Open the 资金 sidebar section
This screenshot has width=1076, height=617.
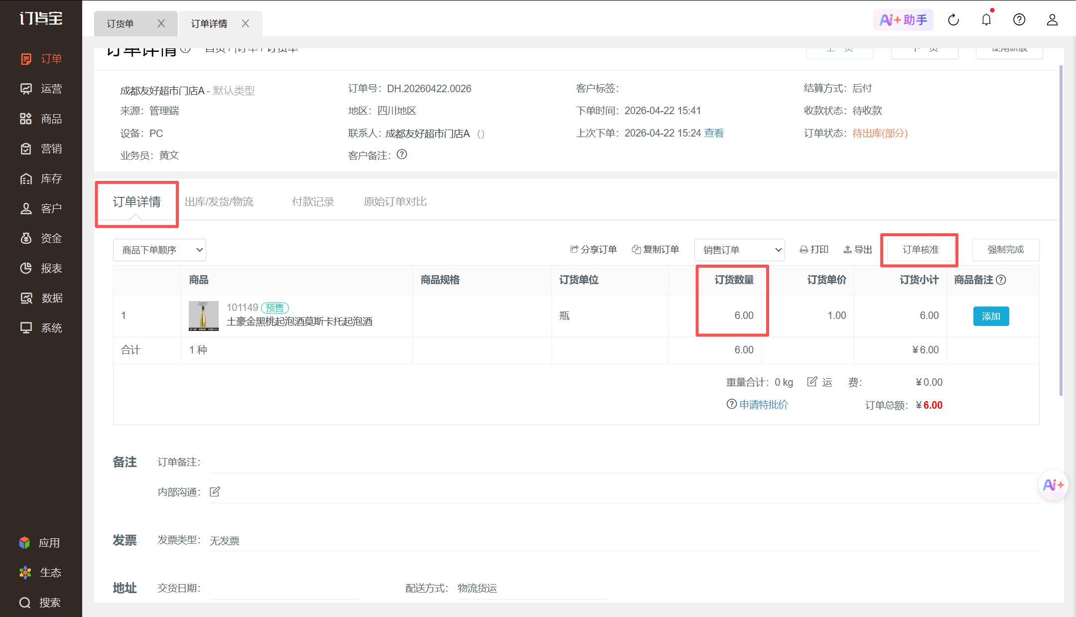(x=41, y=238)
